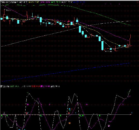Click the magenta MA20 legend label
This screenshot has width=139, height=130.
coord(45,2)
